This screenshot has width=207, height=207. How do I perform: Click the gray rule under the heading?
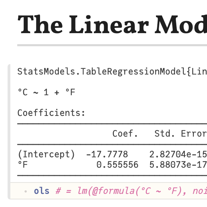click(112, 45)
